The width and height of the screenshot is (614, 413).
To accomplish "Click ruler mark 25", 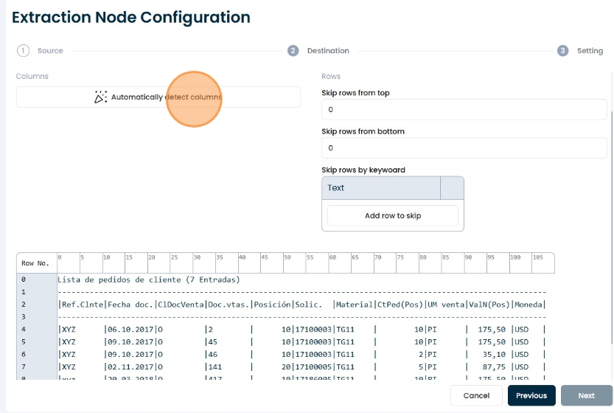I will (x=174, y=257).
